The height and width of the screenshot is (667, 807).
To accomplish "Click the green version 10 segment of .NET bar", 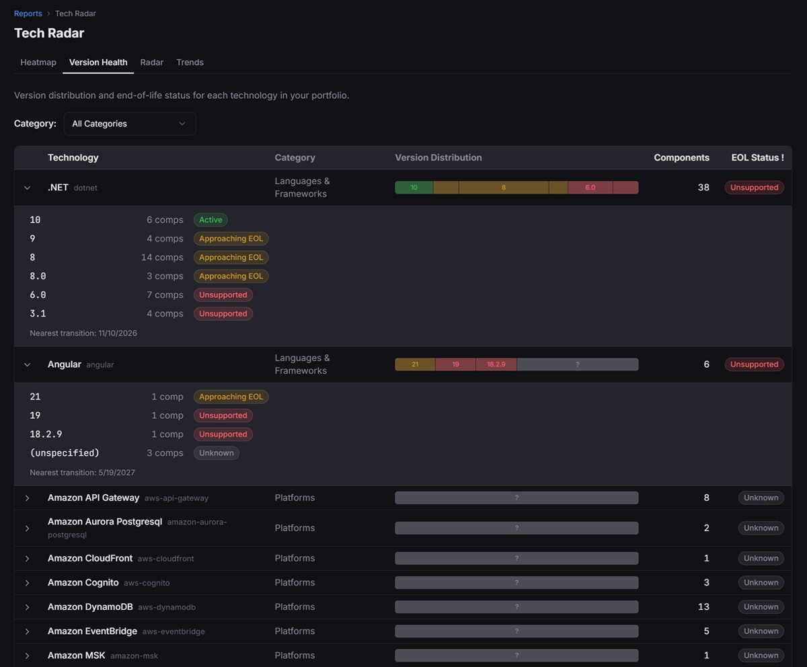I will 414,188.
